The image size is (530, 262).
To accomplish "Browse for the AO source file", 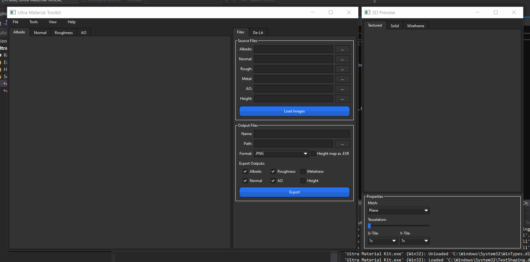I will (342, 89).
